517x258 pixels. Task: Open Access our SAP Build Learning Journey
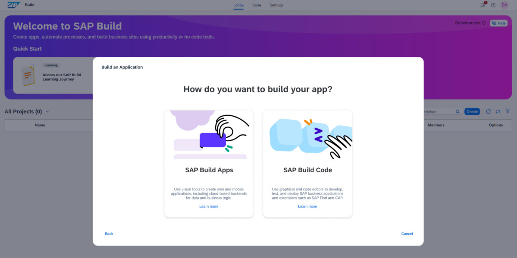pos(62,77)
